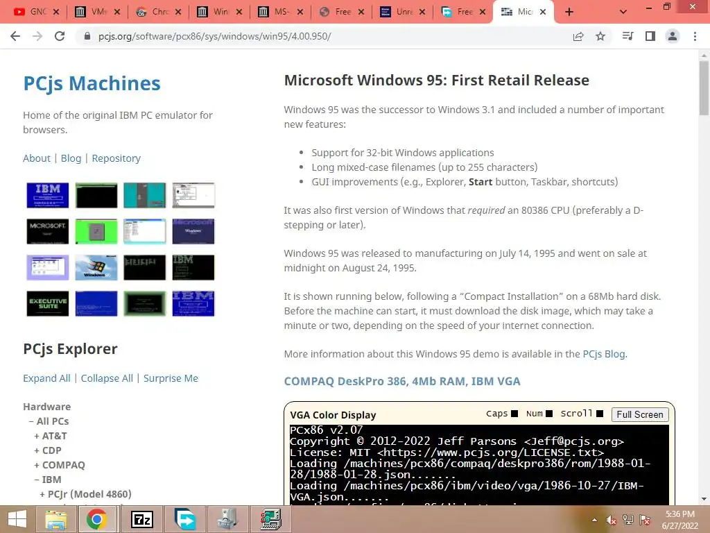This screenshot has height=533, width=710.
Task: Close the 'Chr' tab
Action: tap(178, 12)
